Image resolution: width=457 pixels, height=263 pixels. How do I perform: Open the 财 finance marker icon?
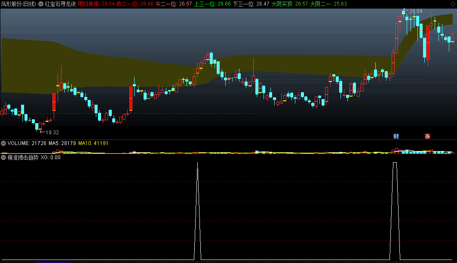(x=396, y=136)
